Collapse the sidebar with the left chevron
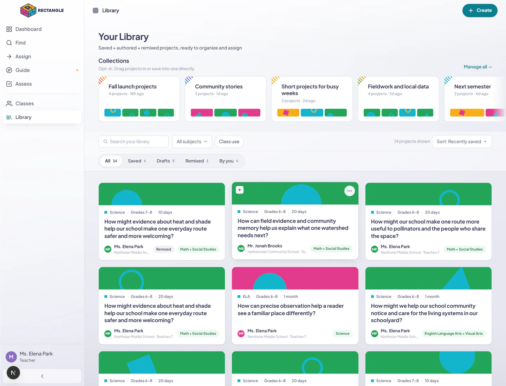Image resolution: width=506 pixels, height=386 pixels. (42, 376)
